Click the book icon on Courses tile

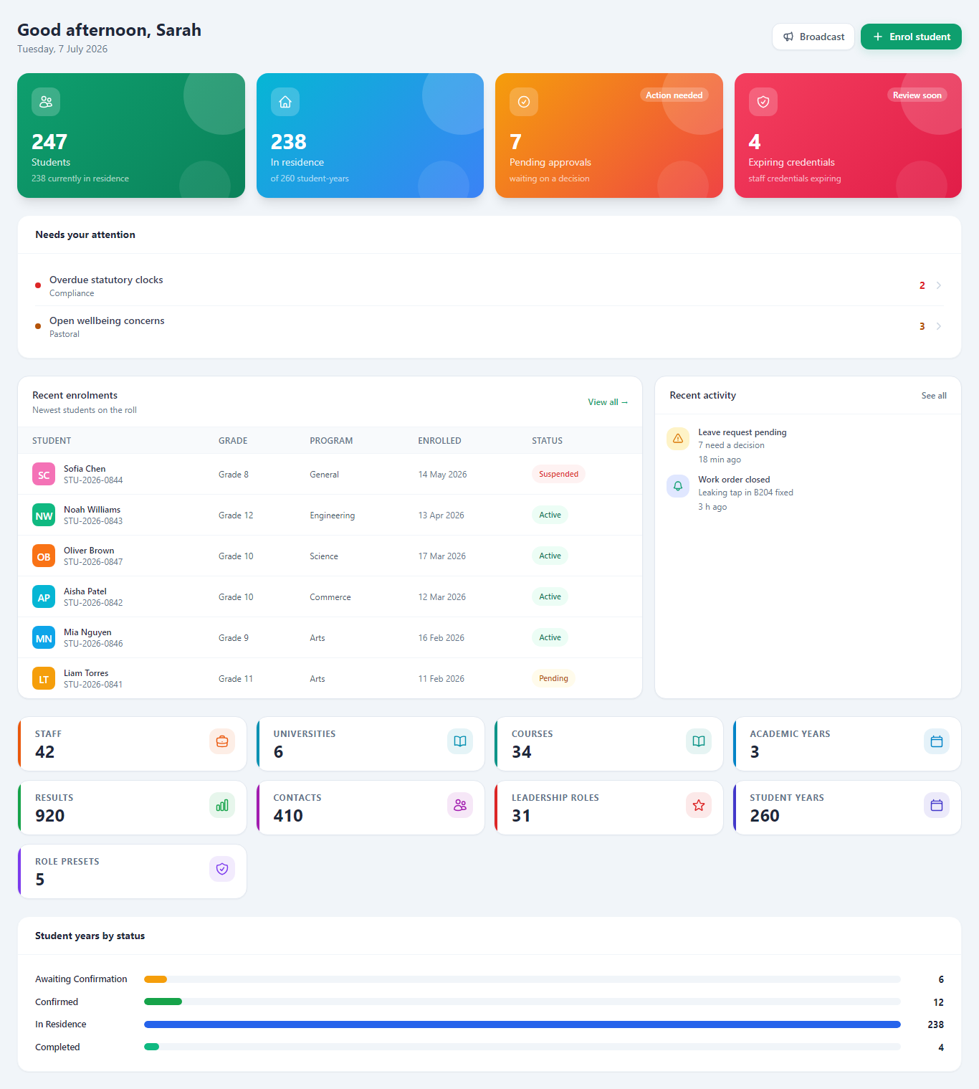pos(699,741)
